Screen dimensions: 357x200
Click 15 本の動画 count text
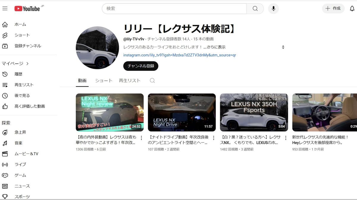(203, 39)
